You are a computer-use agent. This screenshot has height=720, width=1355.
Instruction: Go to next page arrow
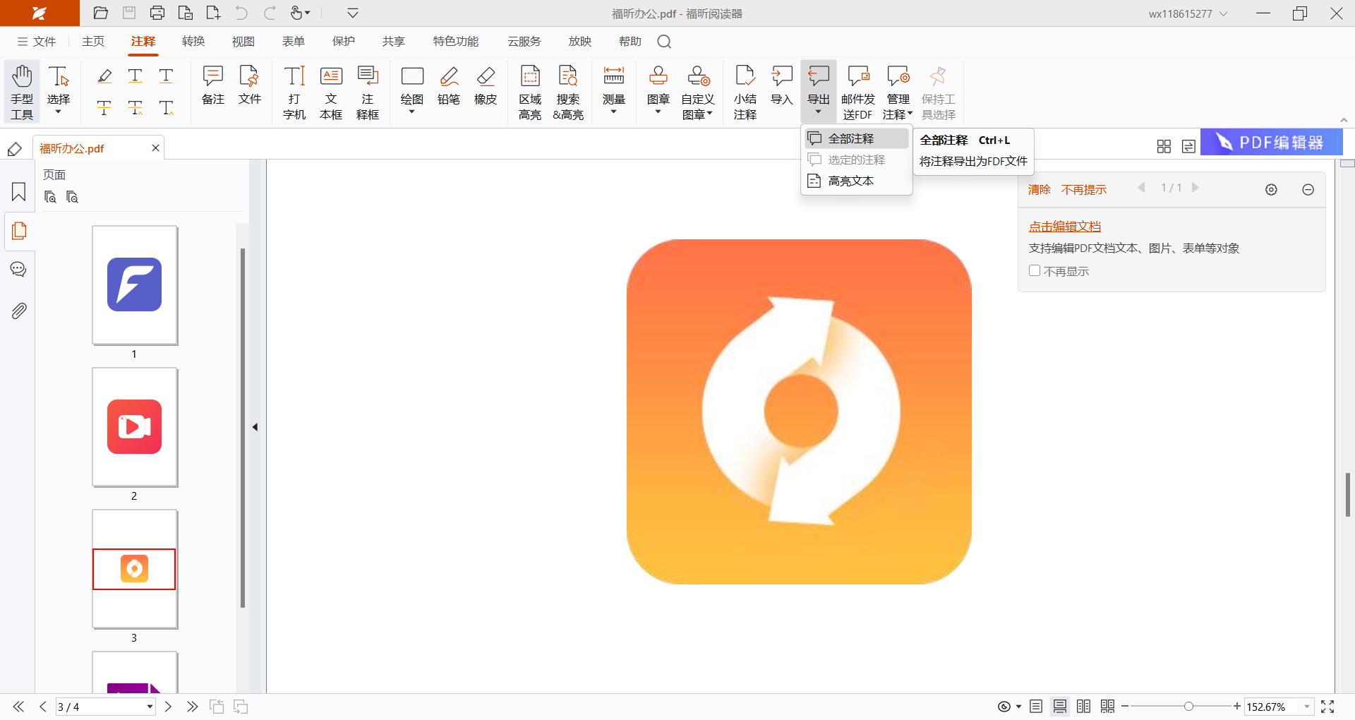pos(168,707)
